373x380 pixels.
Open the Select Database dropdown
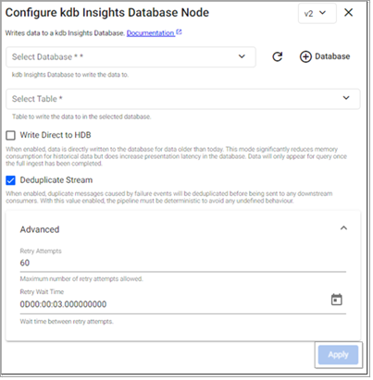coord(131,57)
